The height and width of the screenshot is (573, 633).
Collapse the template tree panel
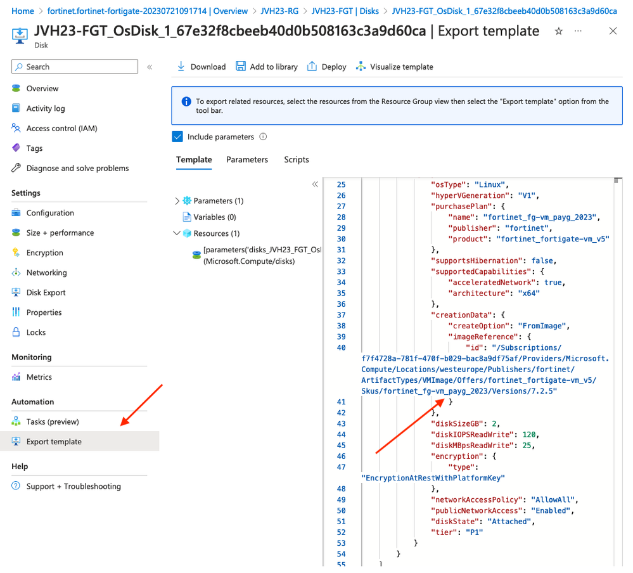(315, 184)
